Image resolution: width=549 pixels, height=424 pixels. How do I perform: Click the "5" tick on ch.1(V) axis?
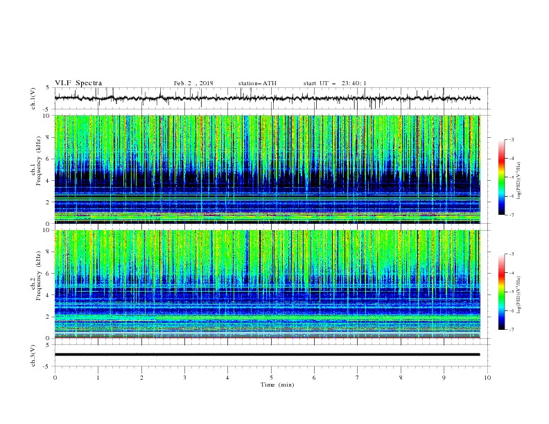point(49,88)
